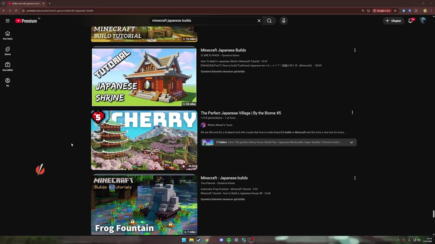Click the install app icon in address bar
This screenshot has width=435, height=244.
(368, 11)
